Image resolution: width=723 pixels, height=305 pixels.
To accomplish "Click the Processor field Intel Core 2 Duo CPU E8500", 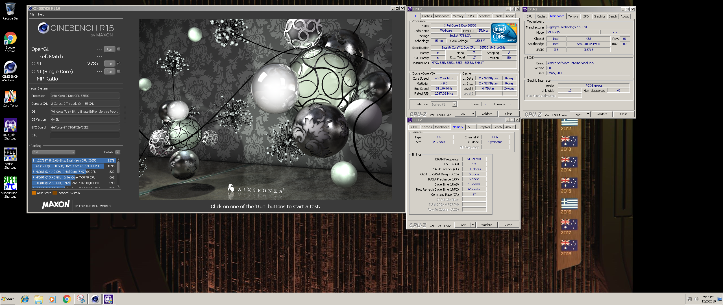I will (85, 96).
